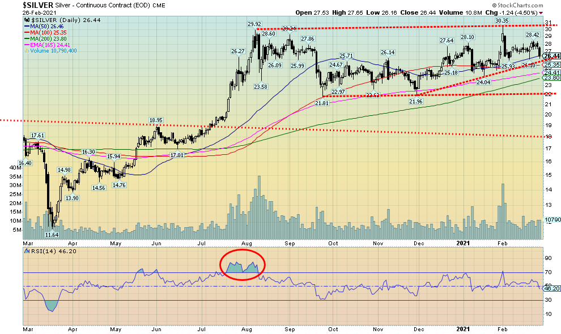561x334 pixels.
Task: Click the 11.64 March low label
Action: pyautogui.click(x=52, y=235)
